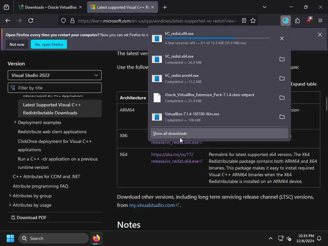Close the Downloads – Oracle VirtualBox tab
Screen dimensions: 328x246
pyautogui.click(x=80, y=7)
